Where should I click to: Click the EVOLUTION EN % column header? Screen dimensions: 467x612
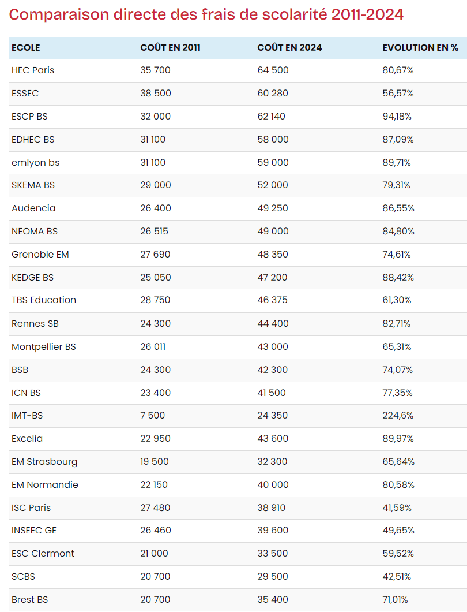point(420,47)
